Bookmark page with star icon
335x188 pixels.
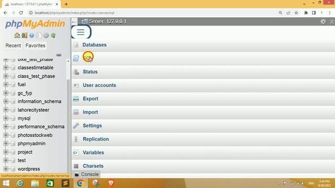tap(296, 13)
